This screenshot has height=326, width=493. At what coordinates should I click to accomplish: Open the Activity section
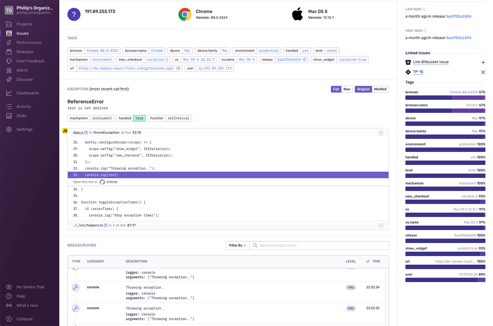click(23, 106)
